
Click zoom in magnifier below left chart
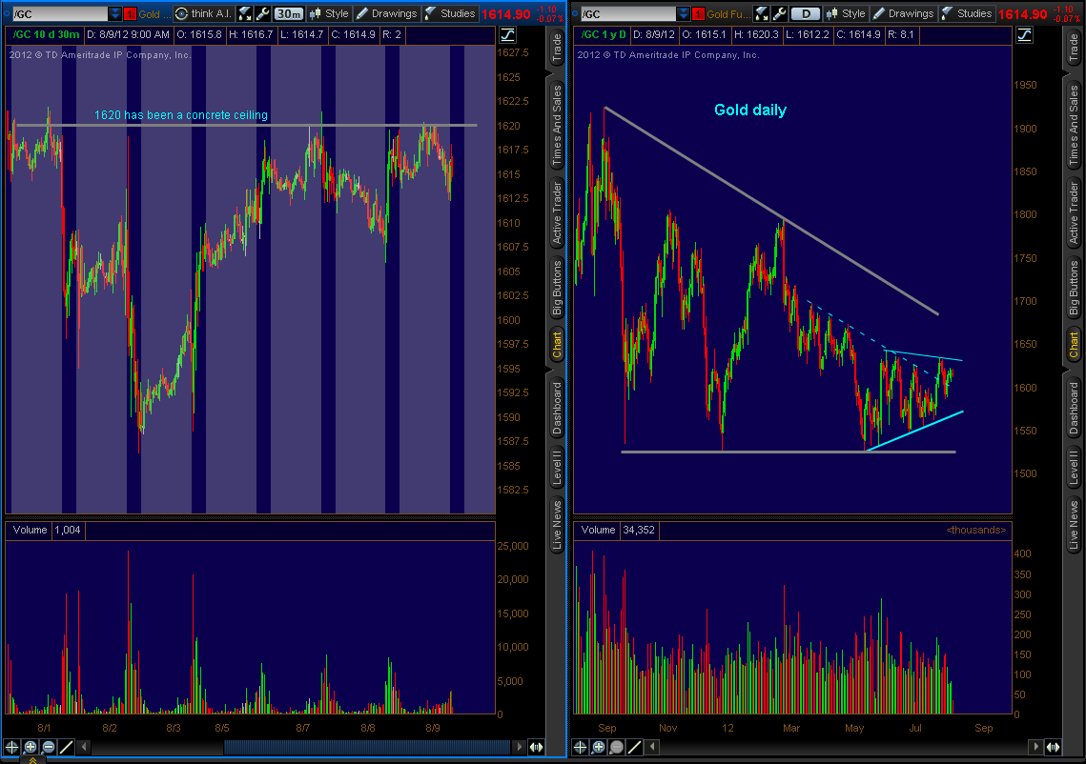click(x=31, y=748)
